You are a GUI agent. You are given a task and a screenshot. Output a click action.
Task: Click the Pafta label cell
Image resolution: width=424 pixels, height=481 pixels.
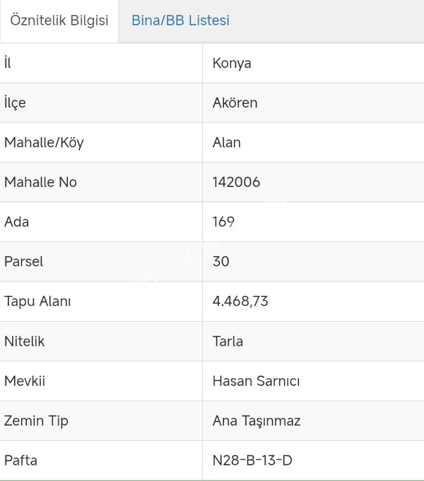coord(20,460)
